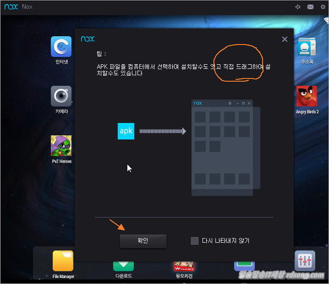This screenshot has height=284, width=329.
Task: Check the 다시 나타내지 않기 checkbox
Action: pyautogui.click(x=195, y=241)
